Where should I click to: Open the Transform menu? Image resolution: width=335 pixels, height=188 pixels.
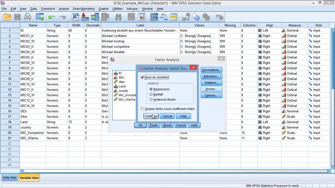[48, 9]
